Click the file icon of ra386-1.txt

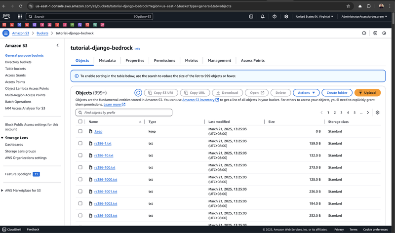90,143
